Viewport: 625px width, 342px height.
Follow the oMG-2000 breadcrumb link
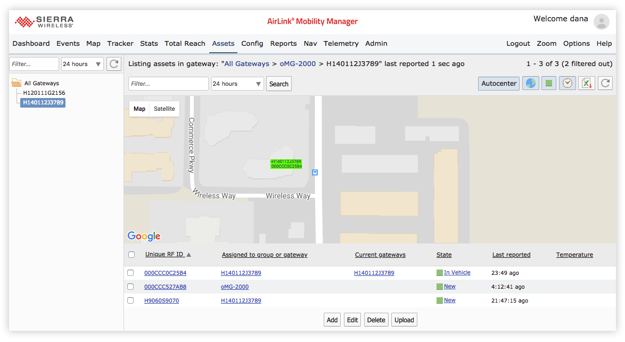(298, 64)
